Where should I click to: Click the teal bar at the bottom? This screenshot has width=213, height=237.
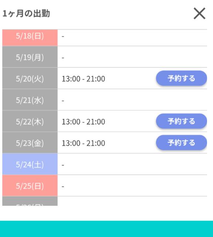(x=106, y=229)
